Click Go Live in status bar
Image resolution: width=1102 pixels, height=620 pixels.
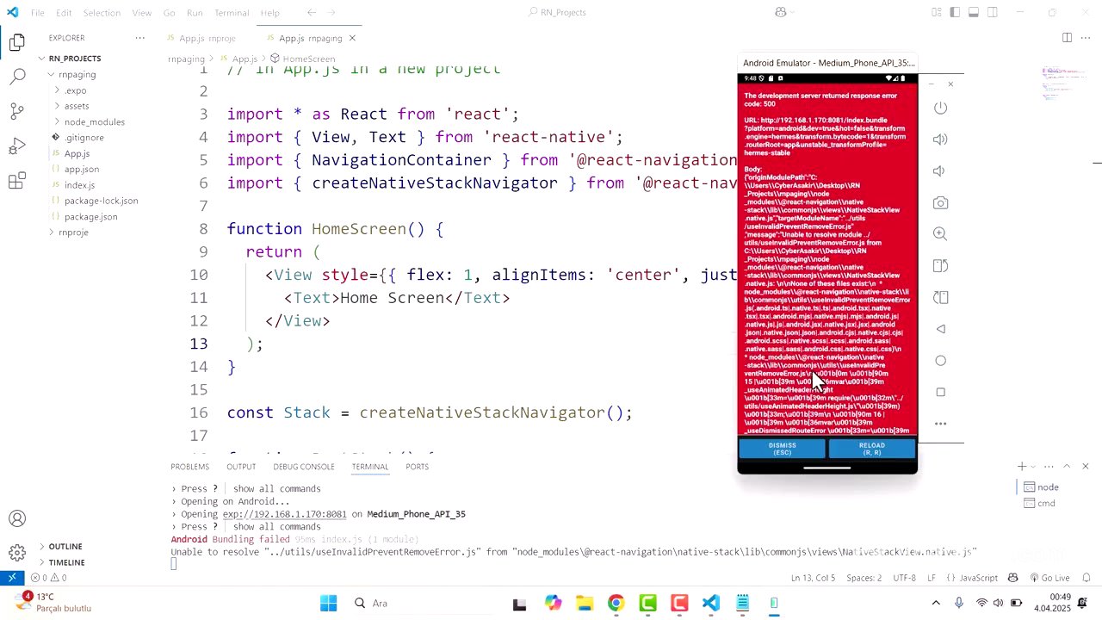[x=1049, y=578]
